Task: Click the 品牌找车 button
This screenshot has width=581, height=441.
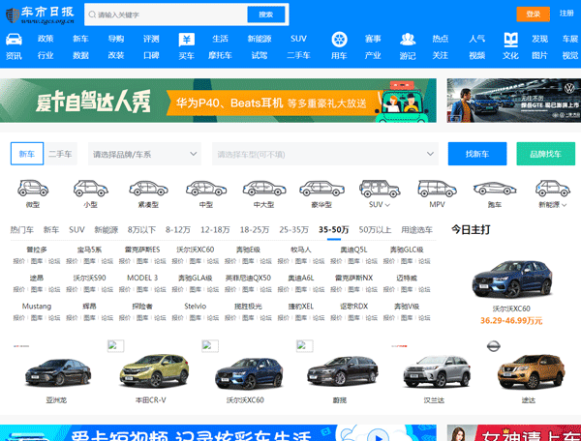Action: (x=546, y=154)
